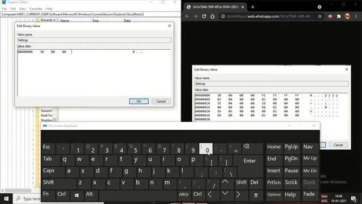Open the notification center in taskbar
The image size is (362, 204).
click(x=354, y=199)
